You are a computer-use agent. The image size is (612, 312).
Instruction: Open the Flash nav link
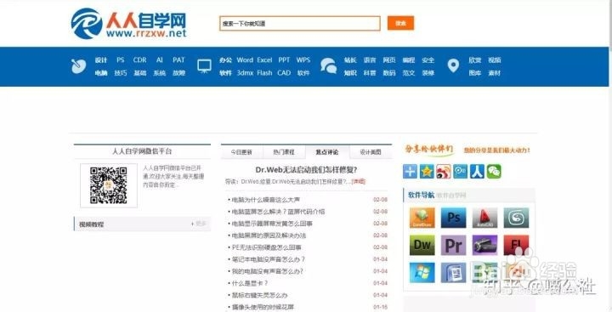(264, 73)
